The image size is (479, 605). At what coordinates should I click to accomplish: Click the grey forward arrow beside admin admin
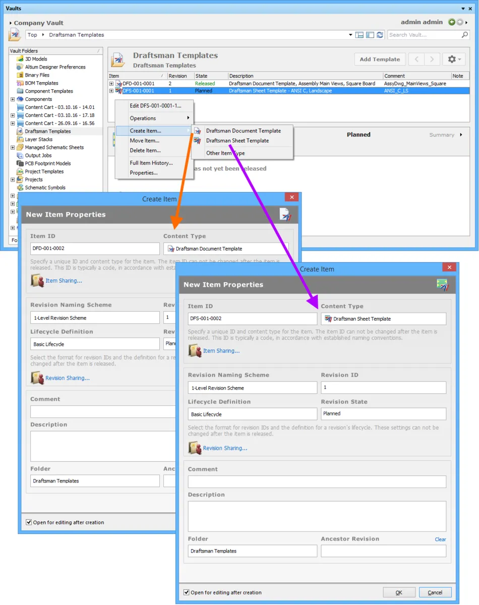click(460, 22)
